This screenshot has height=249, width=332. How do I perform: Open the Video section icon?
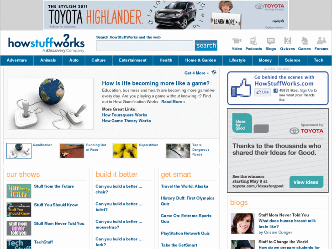pyautogui.click(x=237, y=41)
